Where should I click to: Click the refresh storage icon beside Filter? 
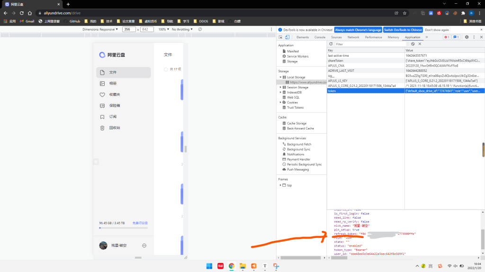(x=331, y=44)
